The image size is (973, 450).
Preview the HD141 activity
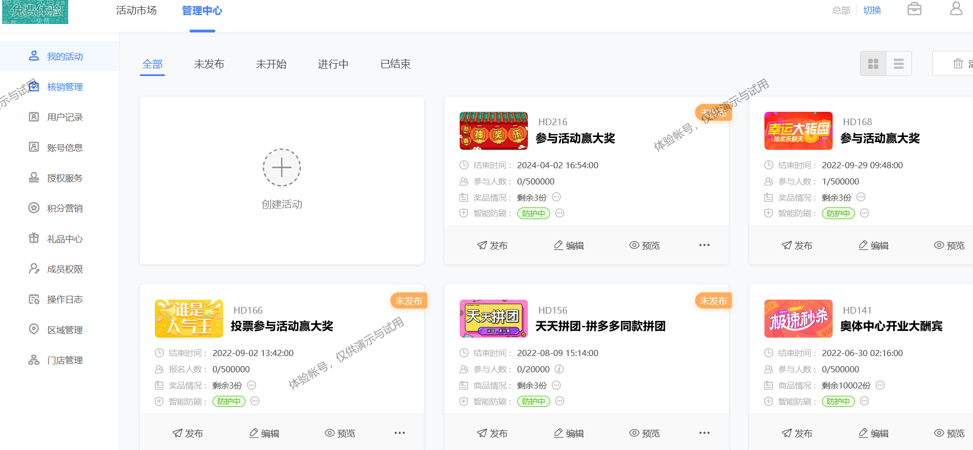pos(950,433)
